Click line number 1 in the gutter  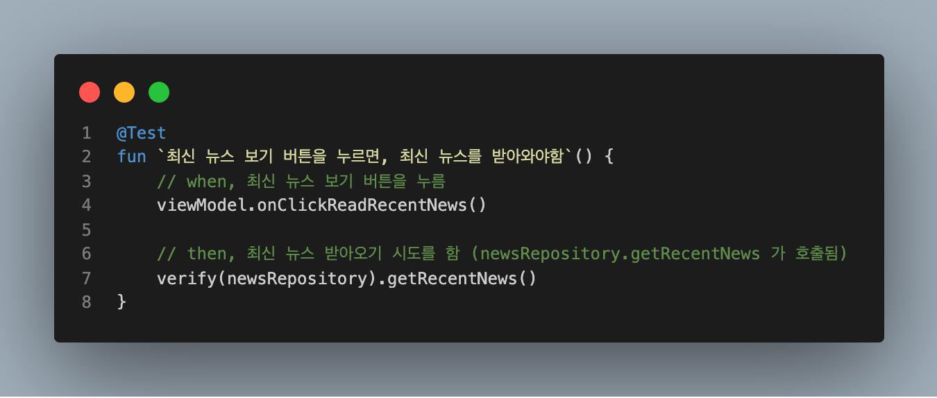pyautogui.click(x=86, y=132)
